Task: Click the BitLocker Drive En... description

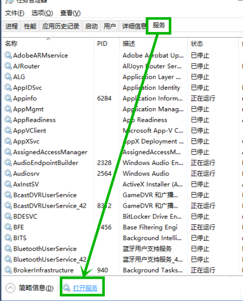Action: (152, 216)
